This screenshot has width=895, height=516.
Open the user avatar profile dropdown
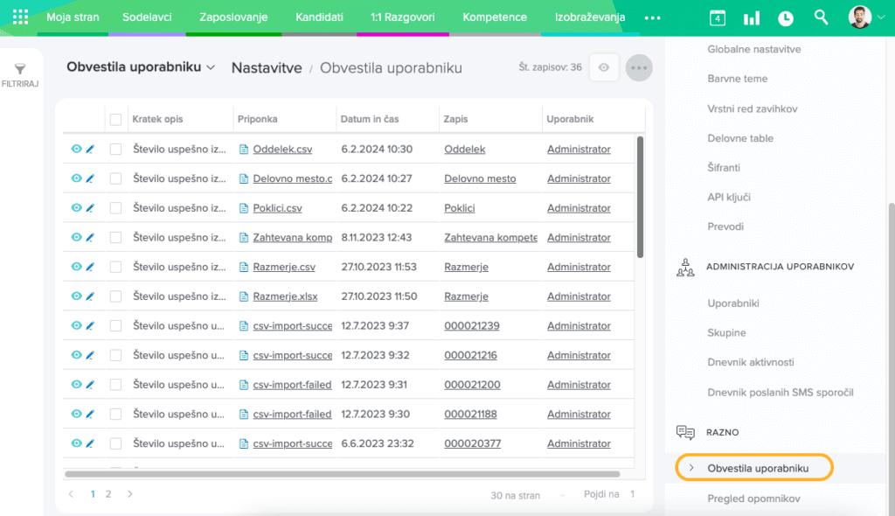[866, 17]
